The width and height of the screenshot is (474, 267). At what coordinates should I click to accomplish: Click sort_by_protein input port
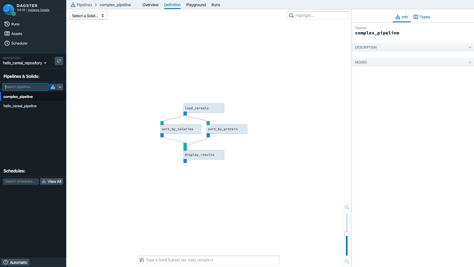click(x=208, y=123)
